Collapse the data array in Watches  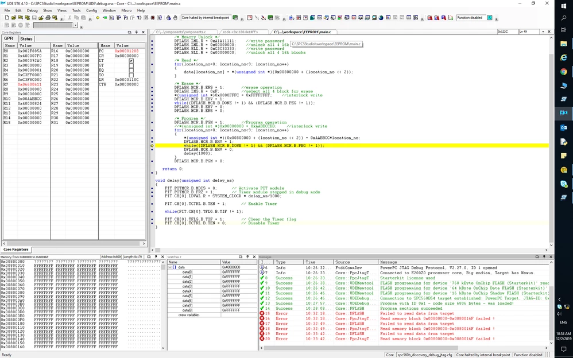tap(170, 267)
